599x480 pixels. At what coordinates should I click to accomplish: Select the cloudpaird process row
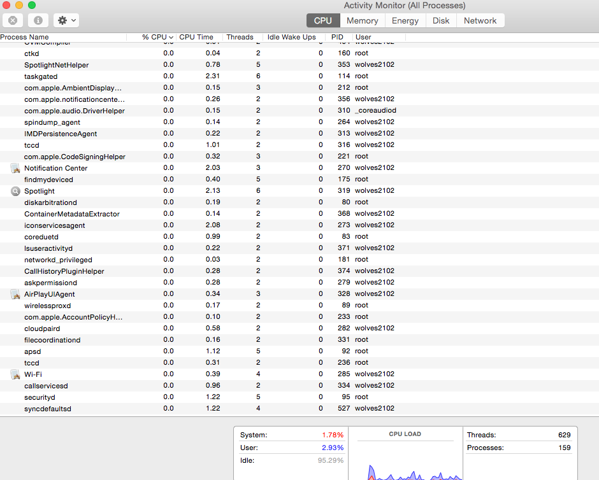pyautogui.click(x=299, y=328)
